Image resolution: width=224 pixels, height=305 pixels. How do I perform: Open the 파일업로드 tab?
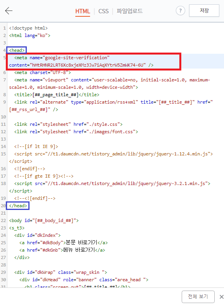click(130, 11)
